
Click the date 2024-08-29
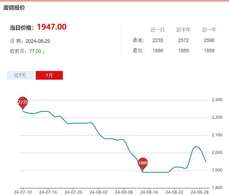click(38, 41)
